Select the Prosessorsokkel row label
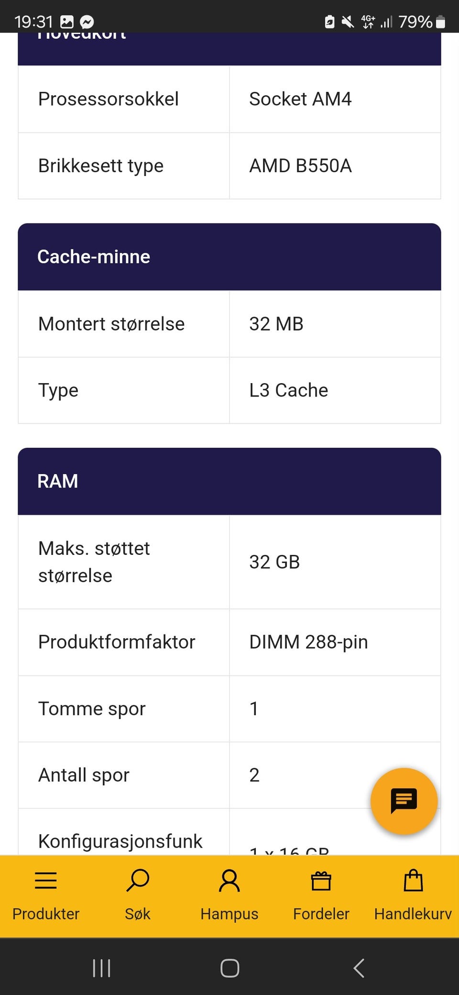 (109, 99)
